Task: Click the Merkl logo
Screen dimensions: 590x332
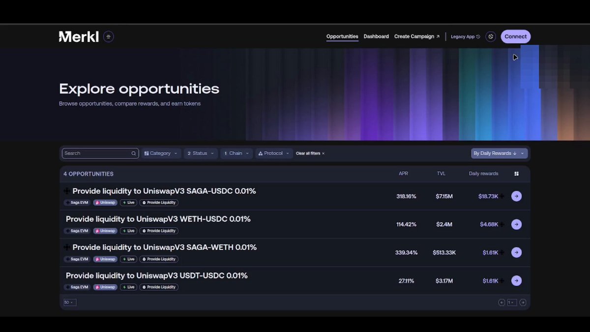Action: point(79,36)
